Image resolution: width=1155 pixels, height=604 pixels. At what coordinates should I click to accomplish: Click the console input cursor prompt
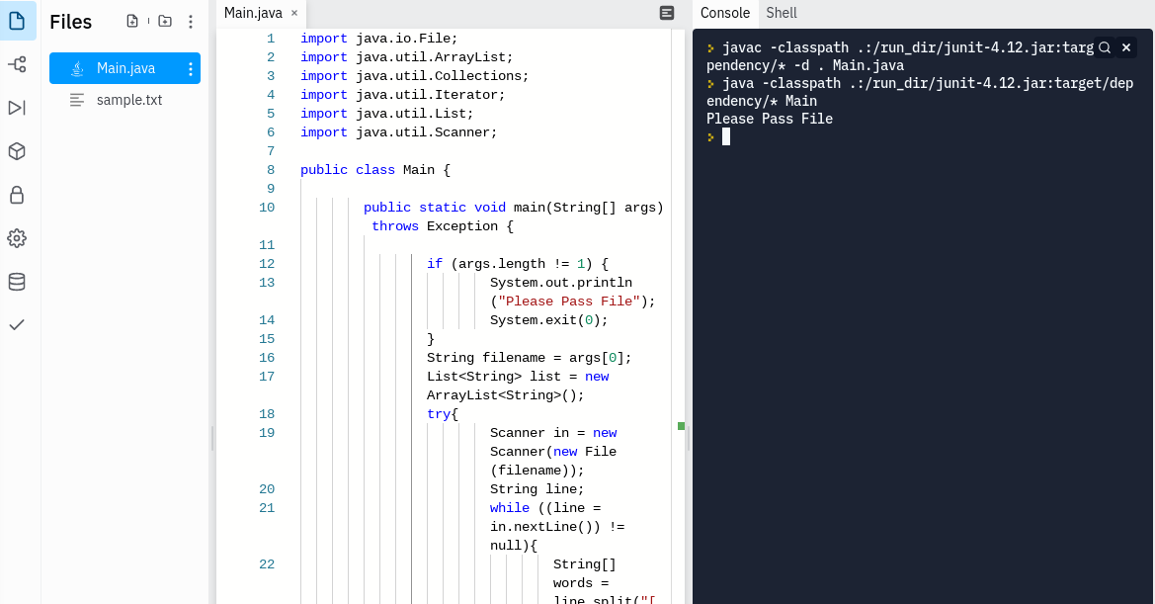click(726, 136)
